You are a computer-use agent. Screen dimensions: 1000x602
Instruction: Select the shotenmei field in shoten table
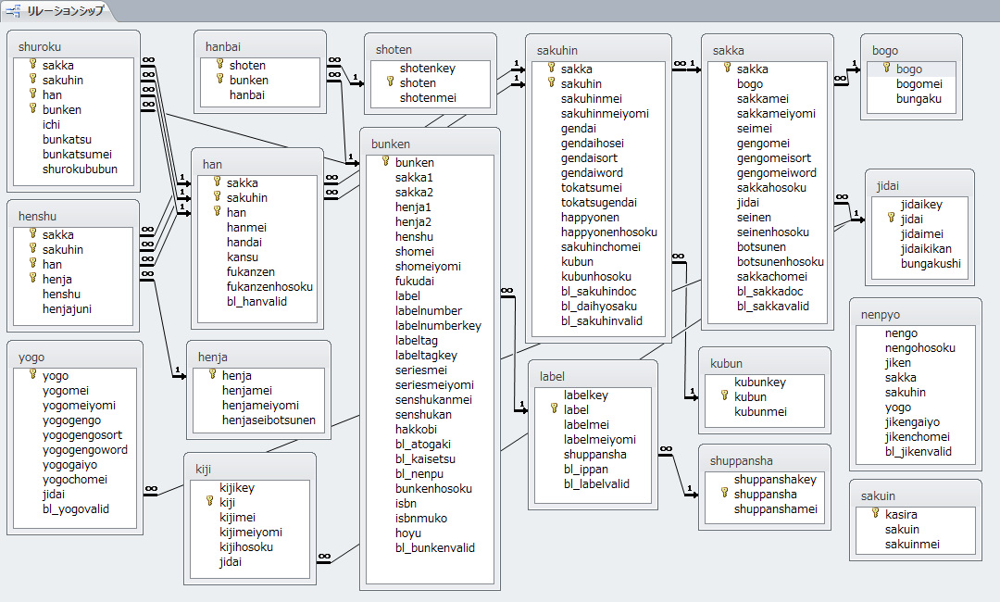click(428, 97)
